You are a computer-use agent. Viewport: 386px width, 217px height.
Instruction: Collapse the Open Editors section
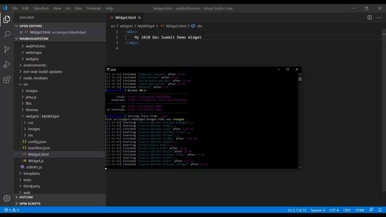(60, 26)
